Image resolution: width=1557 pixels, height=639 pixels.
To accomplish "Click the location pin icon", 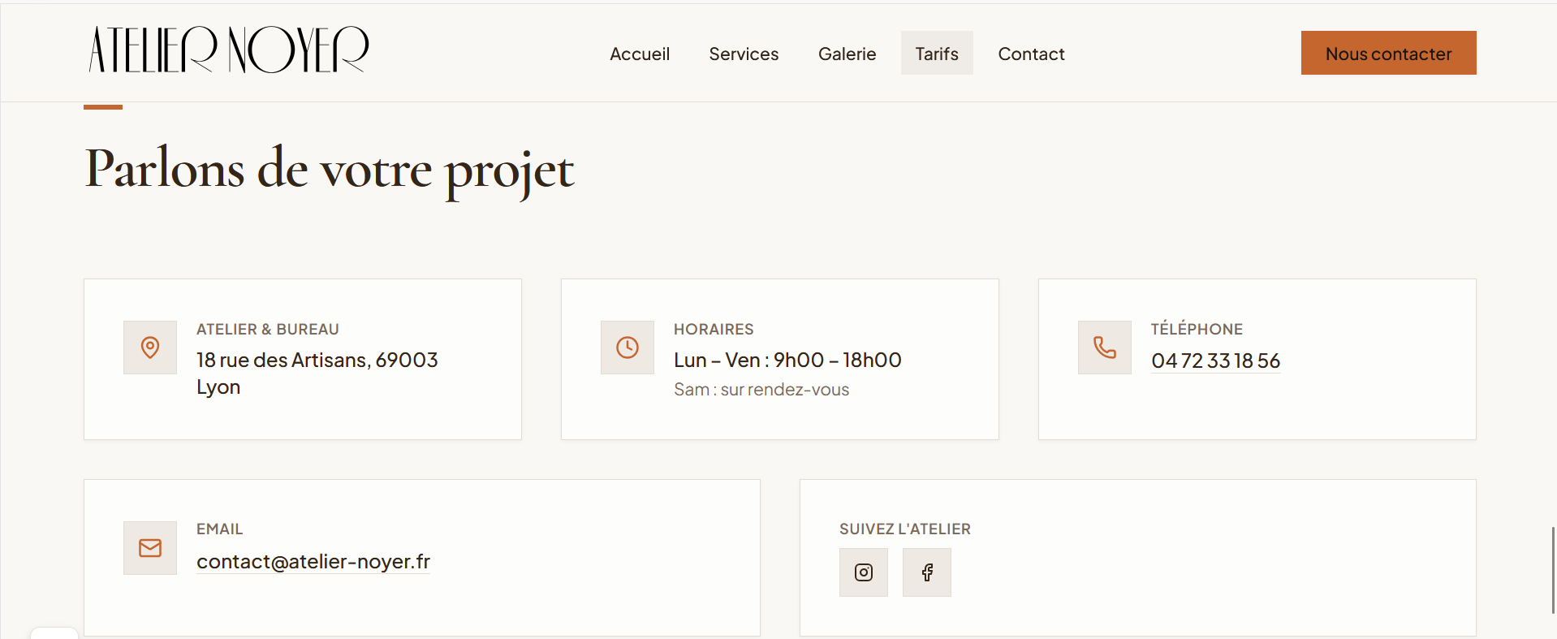I will point(150,348).
